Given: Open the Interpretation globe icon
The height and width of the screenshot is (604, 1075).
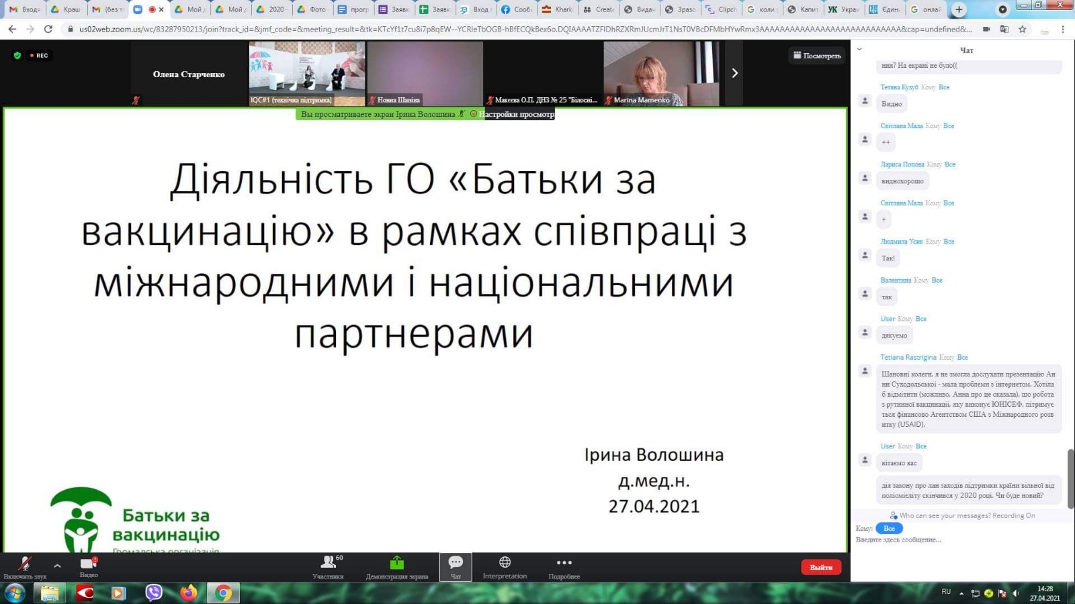Looking at the screenshot, I should [505, 566].
